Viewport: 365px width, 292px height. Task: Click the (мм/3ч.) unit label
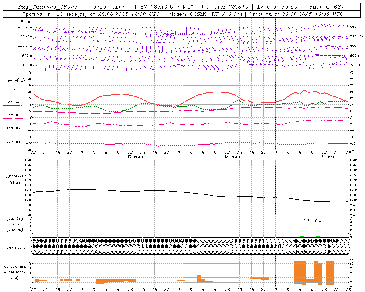coord(15,219)
